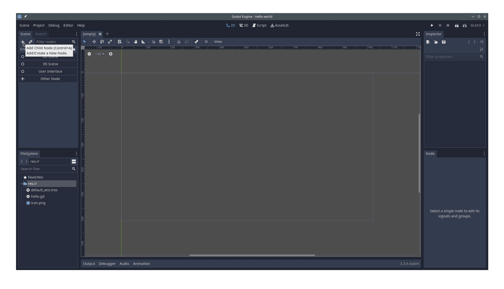Toggle Script editor mode

click(x=260, y=25)
